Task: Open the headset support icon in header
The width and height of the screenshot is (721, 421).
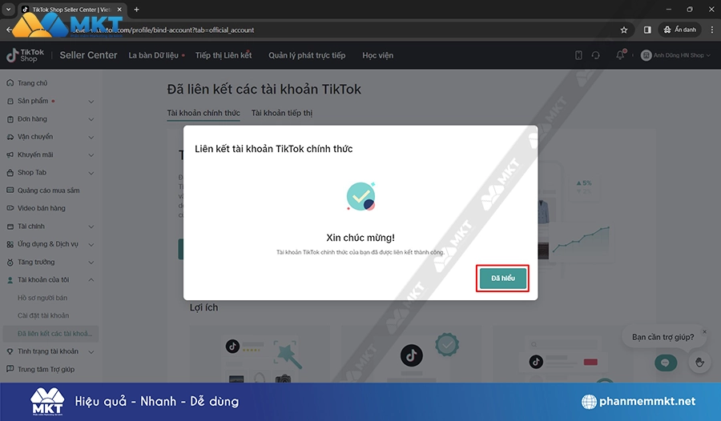Action: pos(595,55)
